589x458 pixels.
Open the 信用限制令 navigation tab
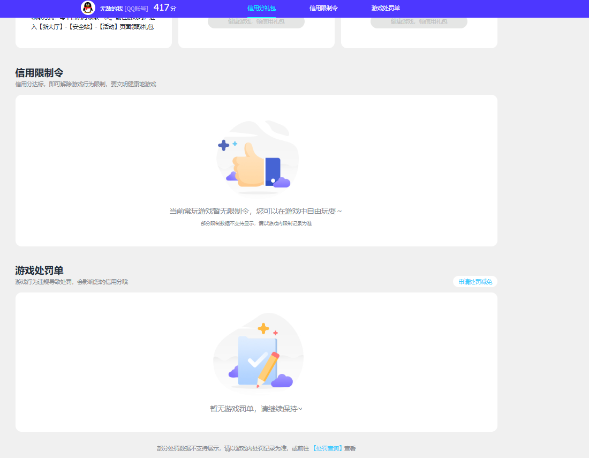pos(323,9)
